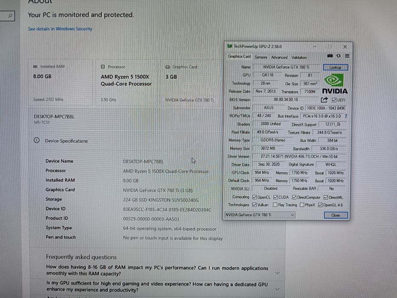The image size is (397, 298).
Task: Click the GPU-Z refresh icon
Action: (339, 56)
